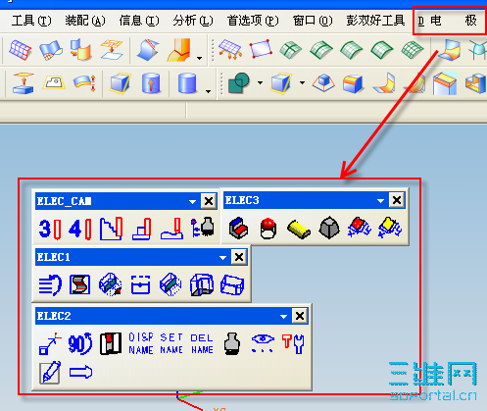The image size is (487, 411).
Task: Click the purple mesh surface icon in top toolbar
Action: pyautogui.click(x=20, y=50)
